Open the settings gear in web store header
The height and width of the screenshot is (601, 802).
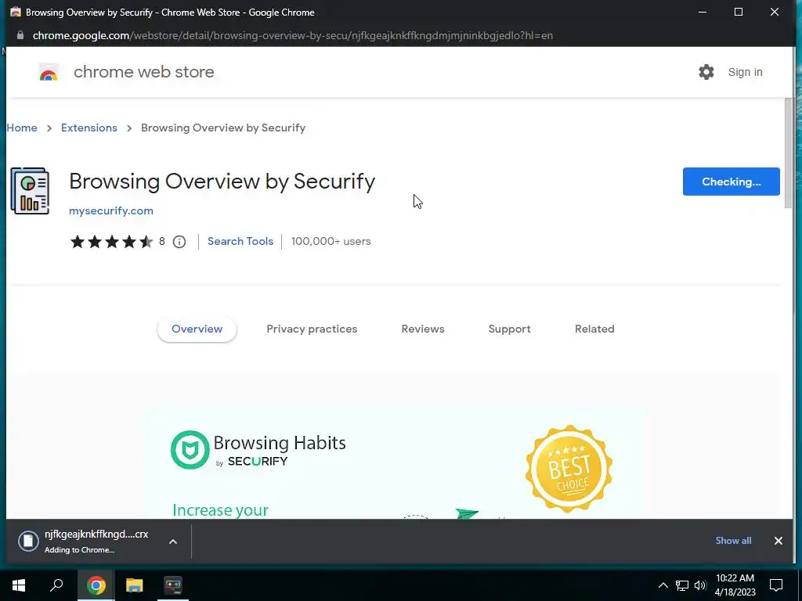[706, 72]
